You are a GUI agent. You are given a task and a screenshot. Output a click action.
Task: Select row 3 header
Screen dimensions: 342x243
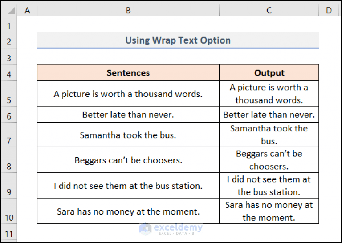[9, 56]
